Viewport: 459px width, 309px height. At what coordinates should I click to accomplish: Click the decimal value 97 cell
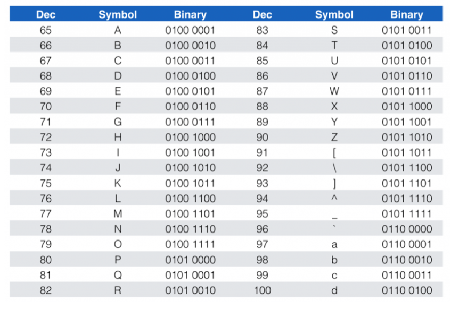(263, 245)
